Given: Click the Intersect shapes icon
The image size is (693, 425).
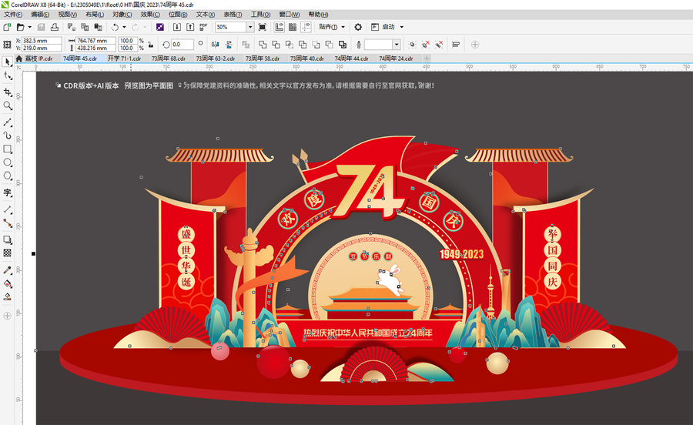Looking at the screenshot, I should point(289,44).
